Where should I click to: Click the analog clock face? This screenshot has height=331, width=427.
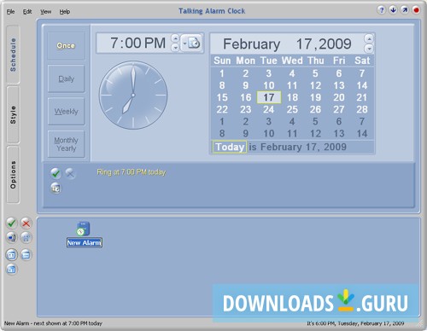click(x=133, y=96)
